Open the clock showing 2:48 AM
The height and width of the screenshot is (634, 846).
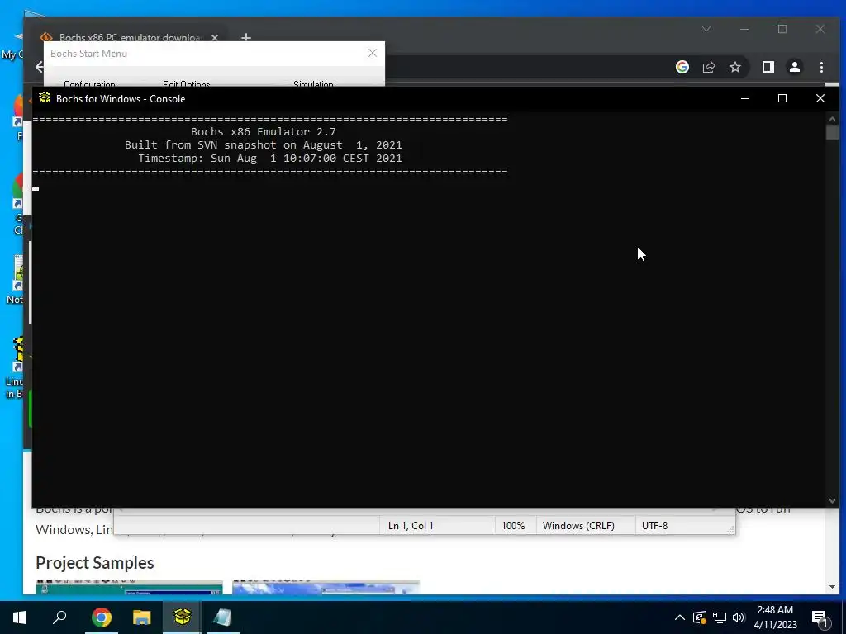[775, 617]
